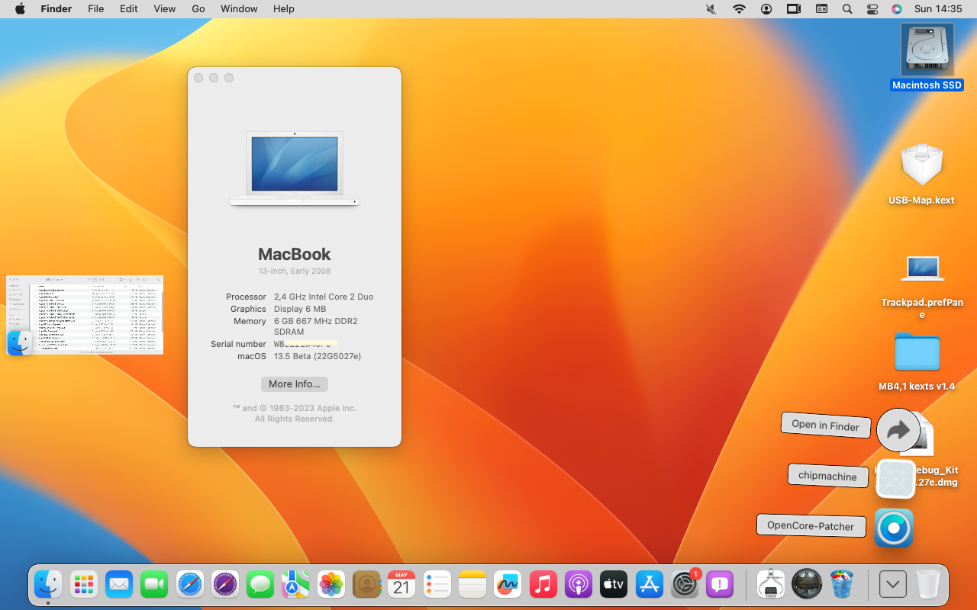Viewport: 977px width, 610px height.
Task: Open App Store in the Dock
Action: click(649, 585)
